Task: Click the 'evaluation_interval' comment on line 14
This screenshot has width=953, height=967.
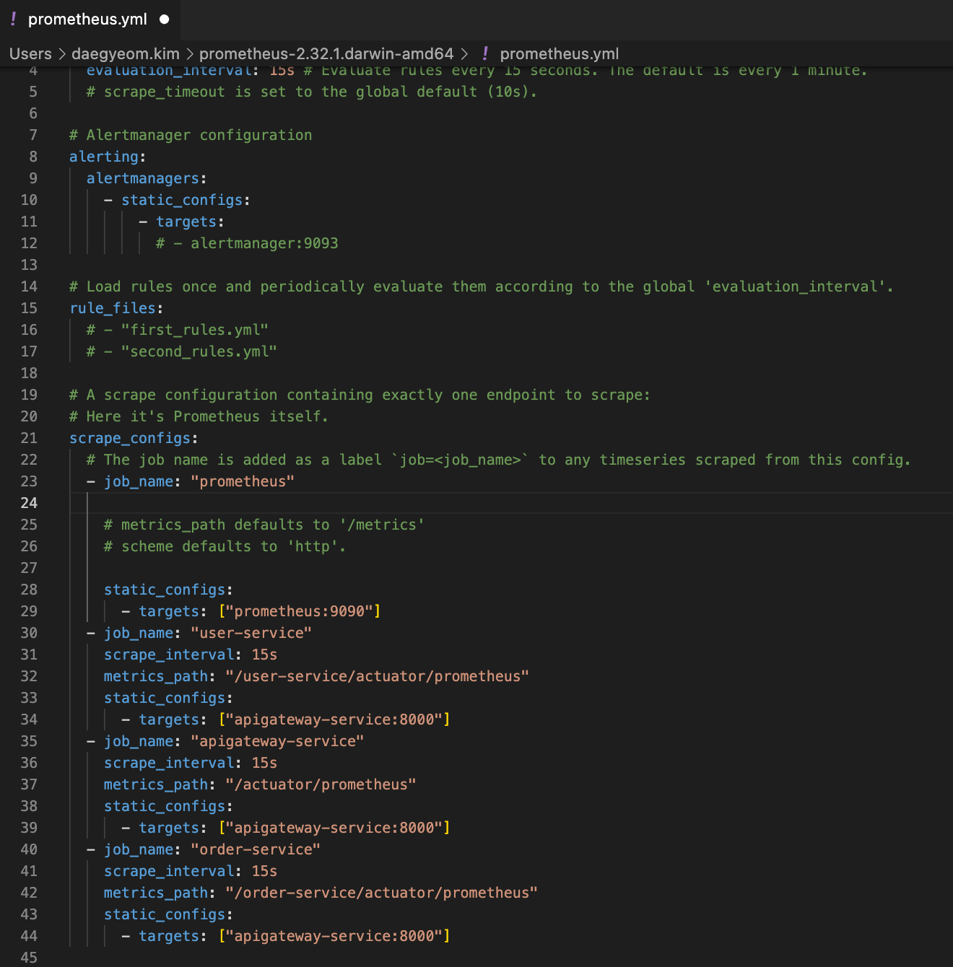Action: click(482, 286)
